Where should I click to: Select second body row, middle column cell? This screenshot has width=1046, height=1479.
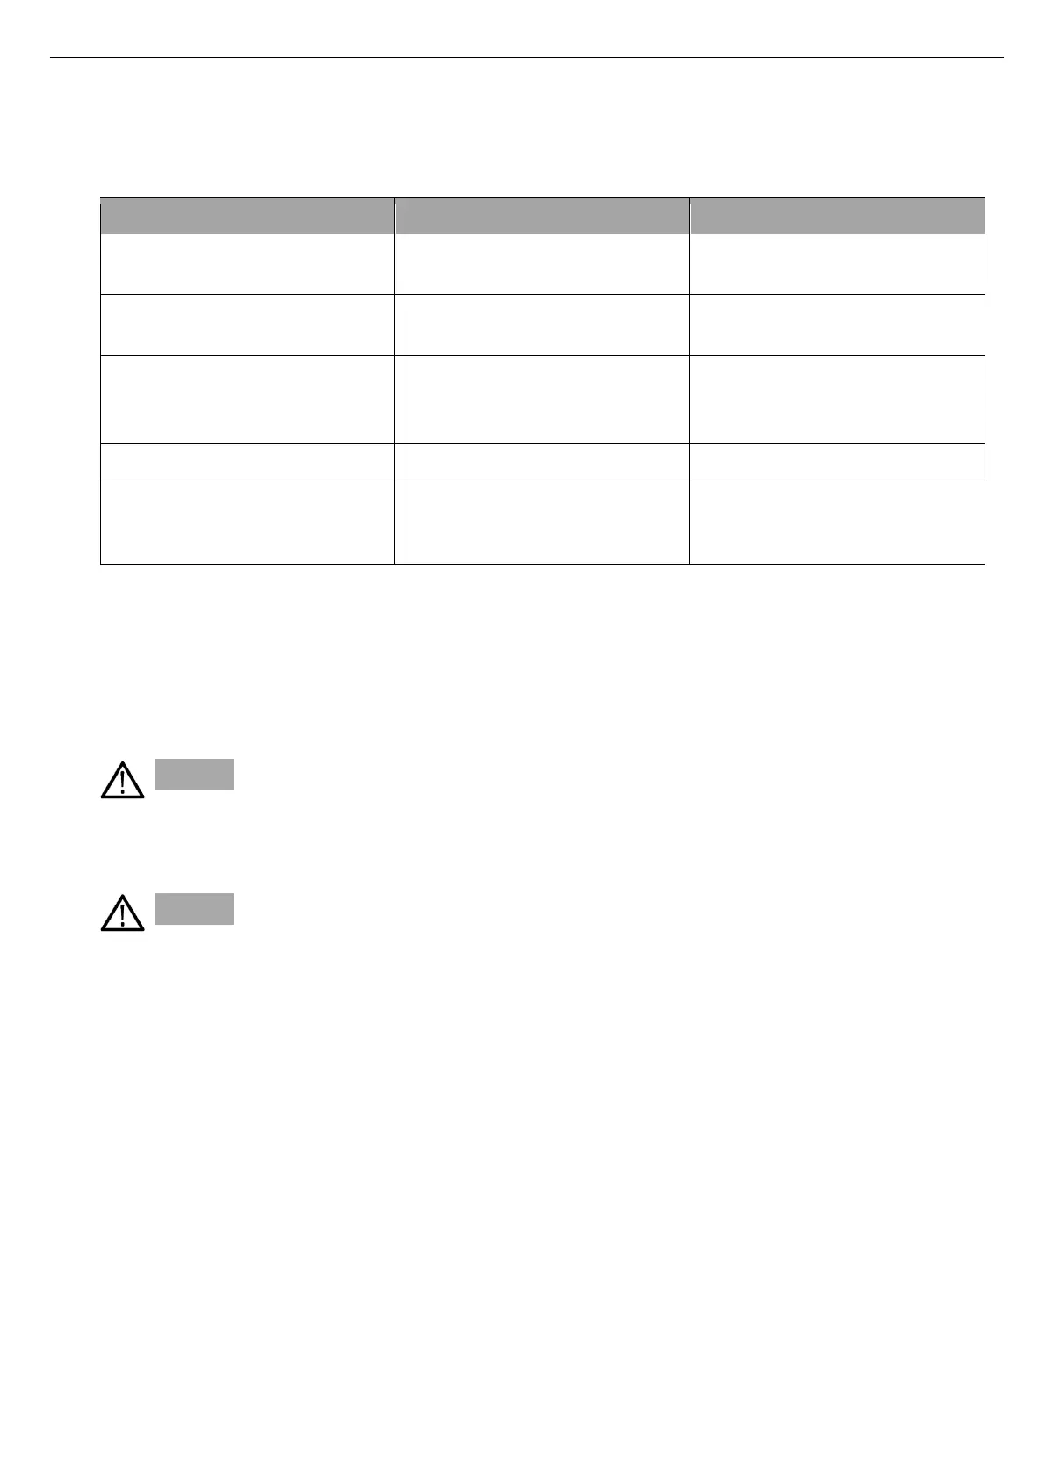(542, 325)
